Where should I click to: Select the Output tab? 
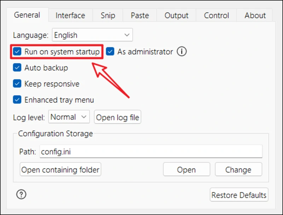[177, 16]
